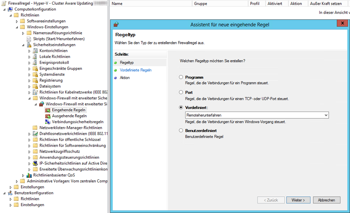The width and height of the screenshot is (350, 213).
Task: Click the Benutzerkonfiguration user icon
Action: [10, 193]
